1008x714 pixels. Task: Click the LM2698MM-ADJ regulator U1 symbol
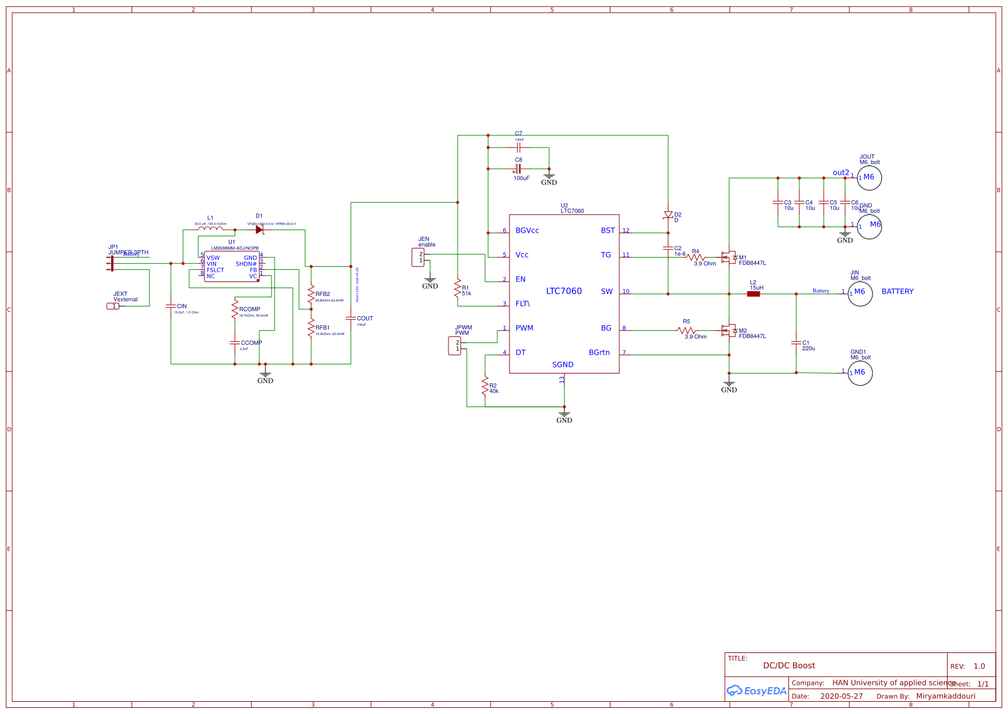point(232,265)
